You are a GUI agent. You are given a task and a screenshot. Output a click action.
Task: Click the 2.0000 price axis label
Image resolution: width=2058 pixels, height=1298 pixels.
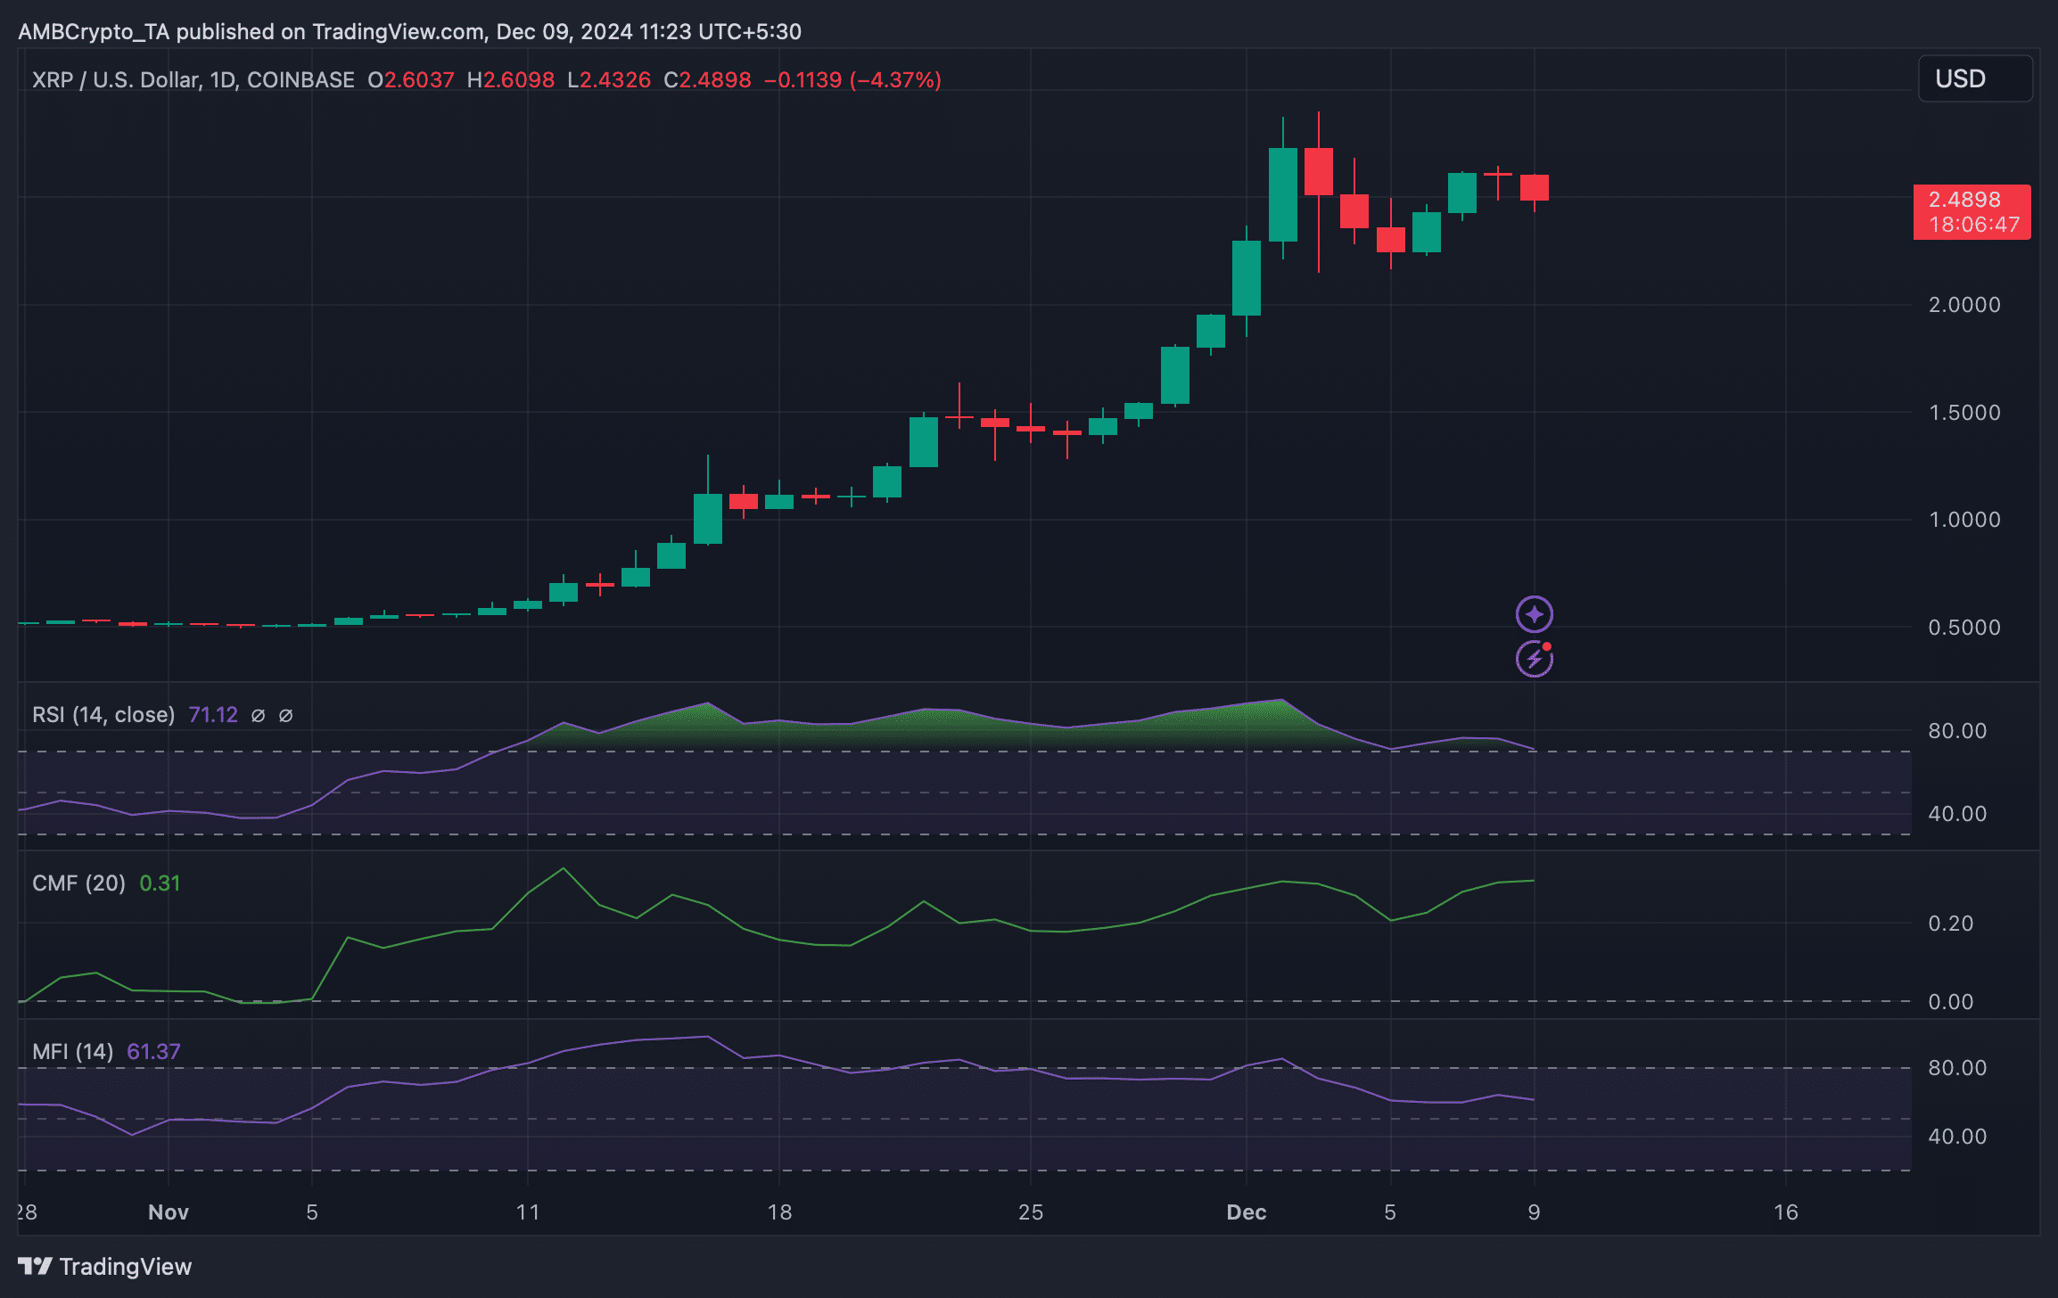(x=1964, y=305)
